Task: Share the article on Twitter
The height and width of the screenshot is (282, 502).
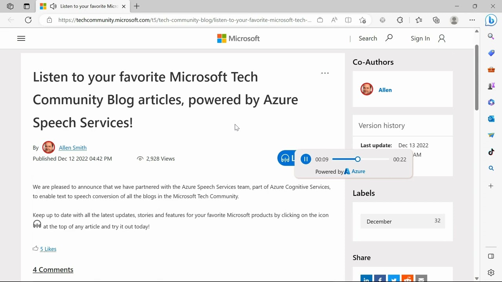Action: point(394,279)
